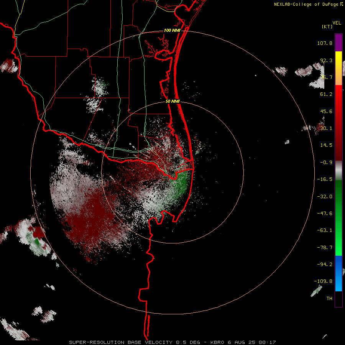Viewport: 345px width, 345px height.
Task: Click the SUPER-RESOLUTION BASE VELOCITY caption text
Action: (x=121, y=342)
